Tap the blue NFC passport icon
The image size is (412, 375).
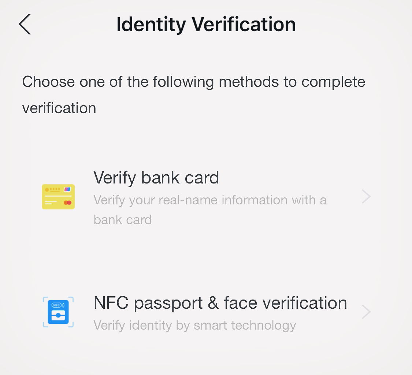58,312
